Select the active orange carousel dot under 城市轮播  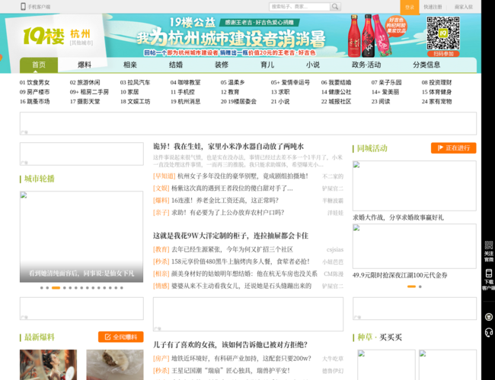56,288
